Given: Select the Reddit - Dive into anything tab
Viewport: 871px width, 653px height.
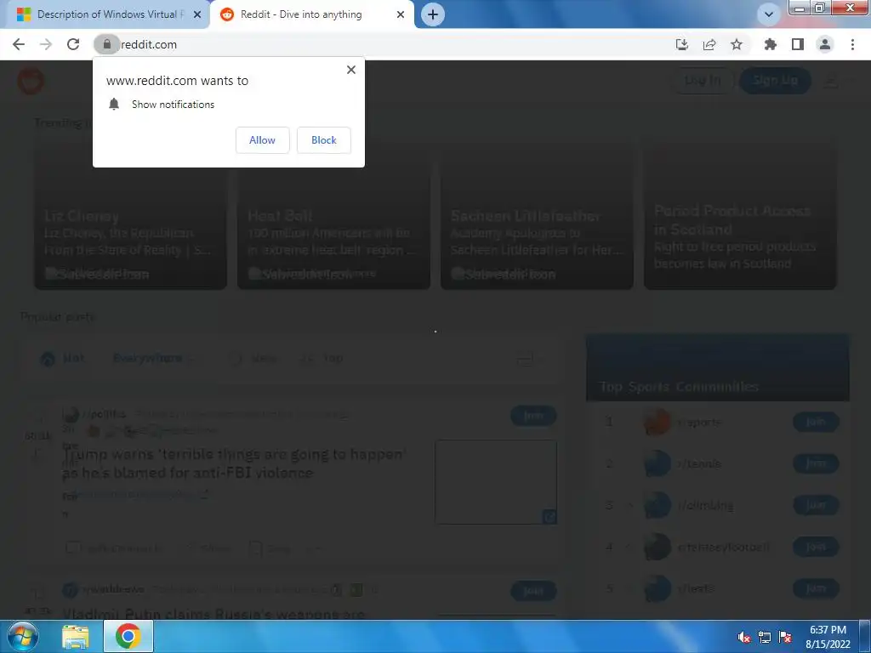Looking at the screenshot, I should [x=311, y=14].
